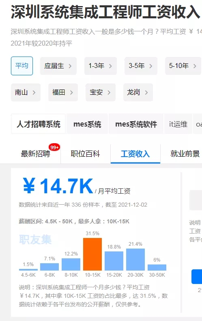Open the 5-10年 experience filter

pos(183,66)
